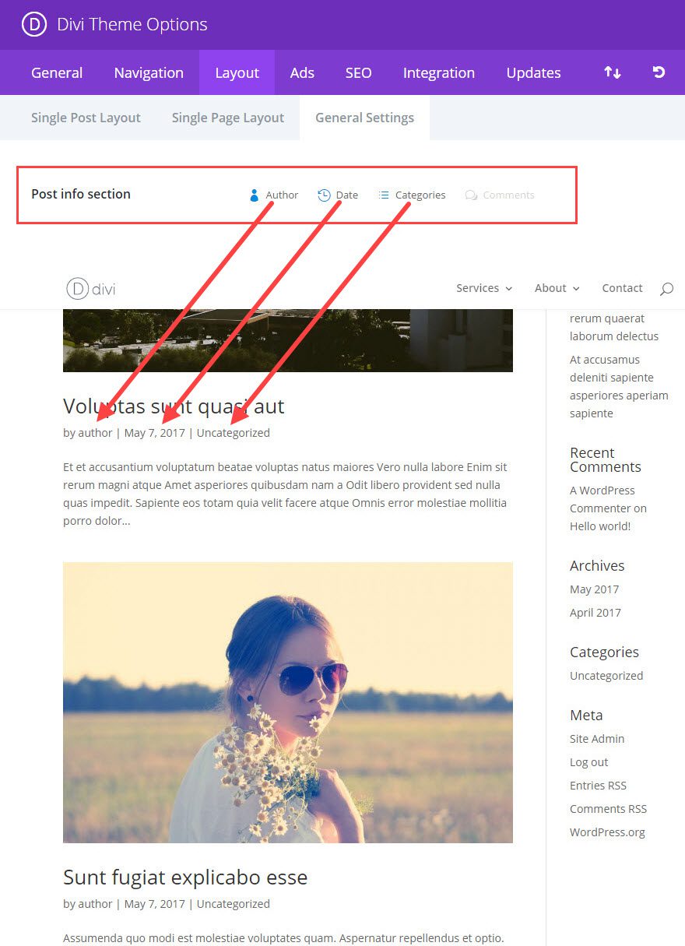Open the Contact menu link
Screen dimensions: 685x946
click(x=622, y=288)
